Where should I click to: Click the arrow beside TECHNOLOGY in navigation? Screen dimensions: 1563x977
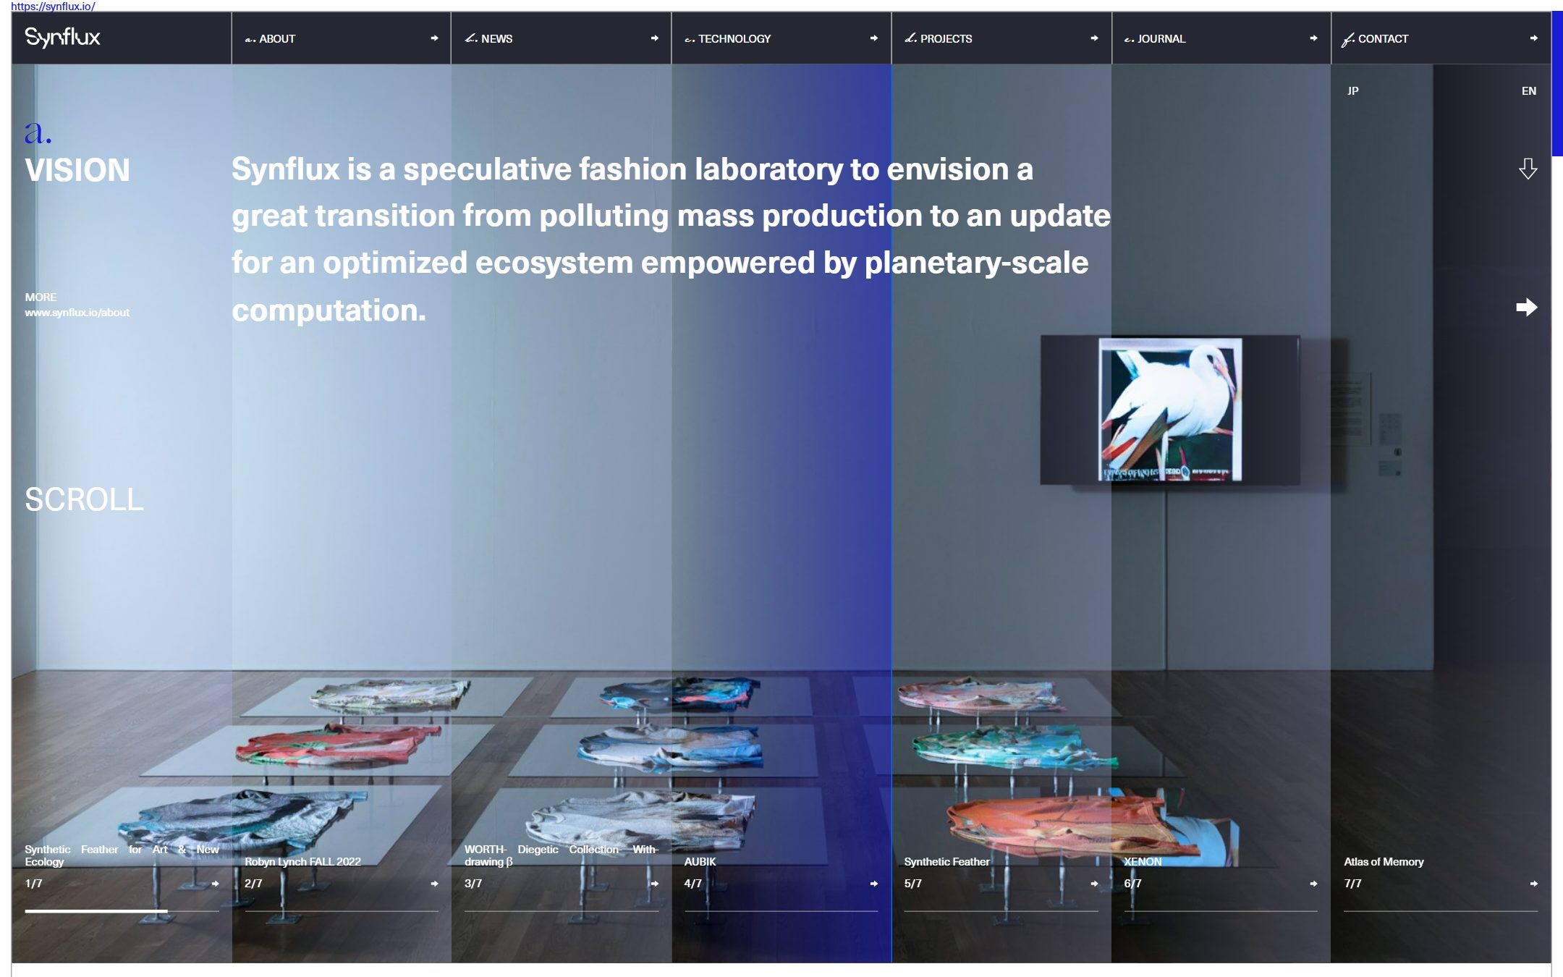pos(874,38)
